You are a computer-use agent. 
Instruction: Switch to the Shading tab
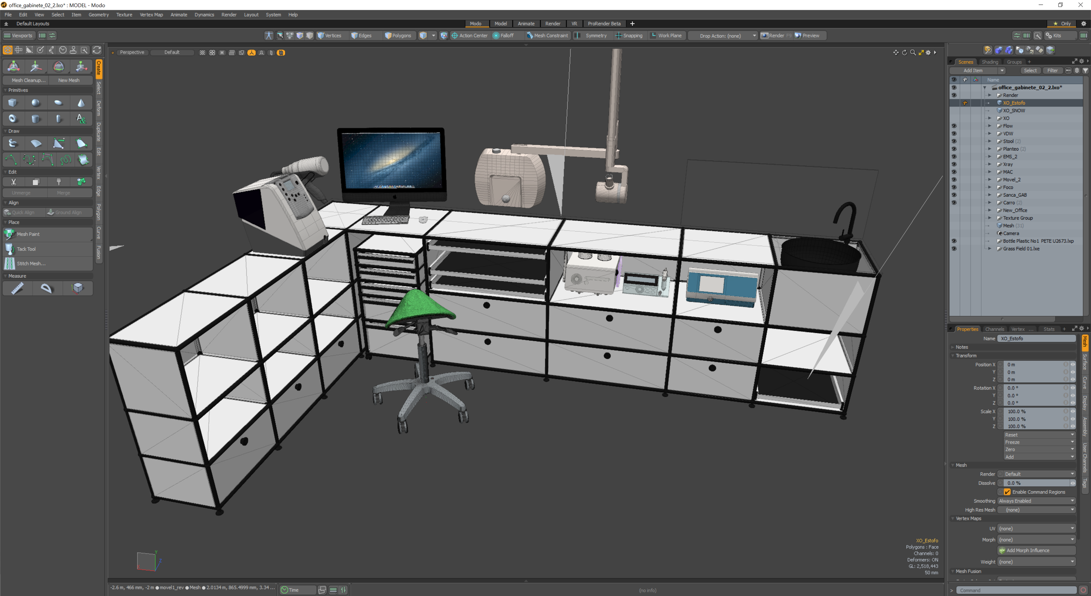[989, 62]
